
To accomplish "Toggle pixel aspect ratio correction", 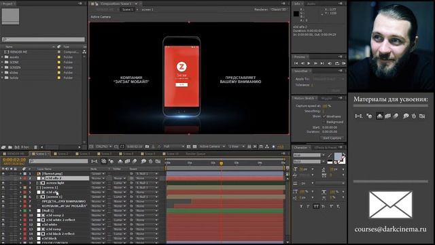I will tap(249, 146).
